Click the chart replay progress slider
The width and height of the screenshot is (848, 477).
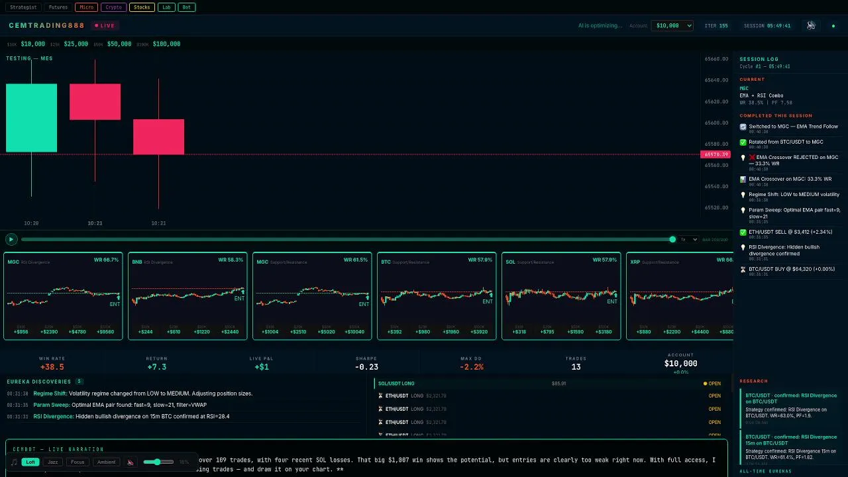coord(348,239)
